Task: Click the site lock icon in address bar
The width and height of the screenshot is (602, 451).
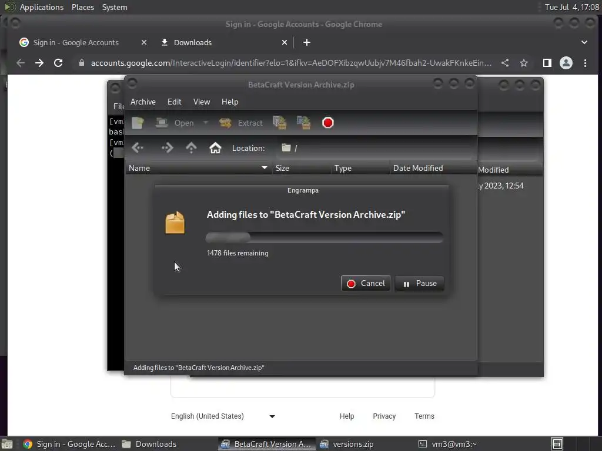Action: [x=81, y=63]
